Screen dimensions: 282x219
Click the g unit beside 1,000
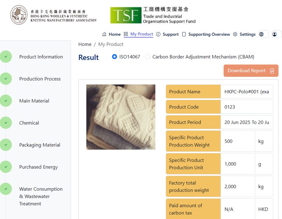264,164
